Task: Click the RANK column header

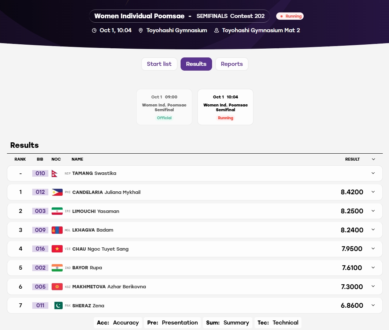Action: click(20, 159)
